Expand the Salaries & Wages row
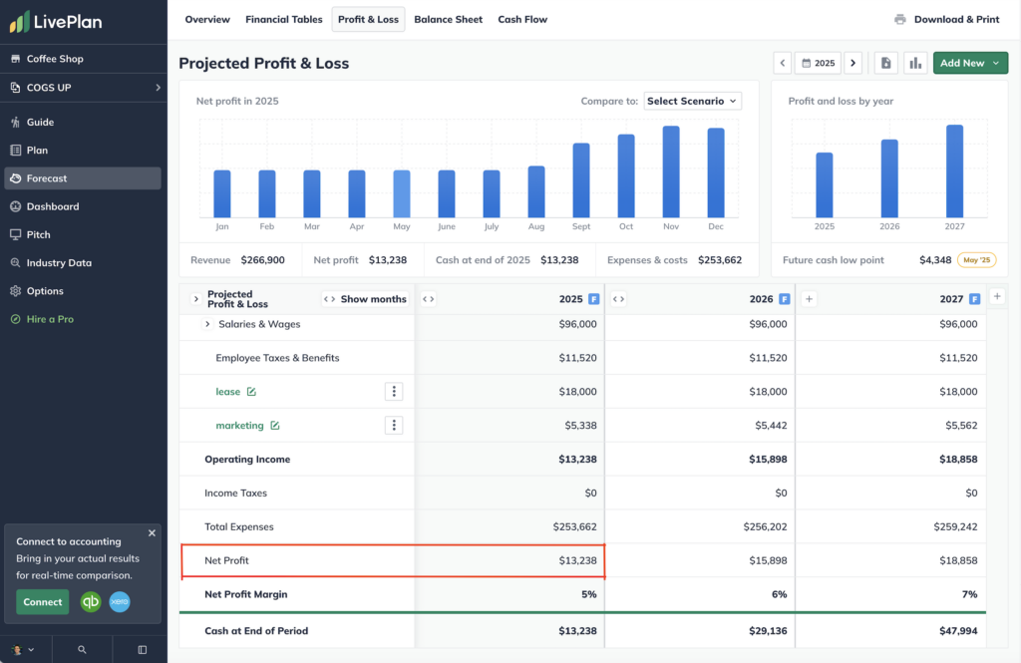The width and height of the screenshot is (1021, 663). (x=206, y=323)
